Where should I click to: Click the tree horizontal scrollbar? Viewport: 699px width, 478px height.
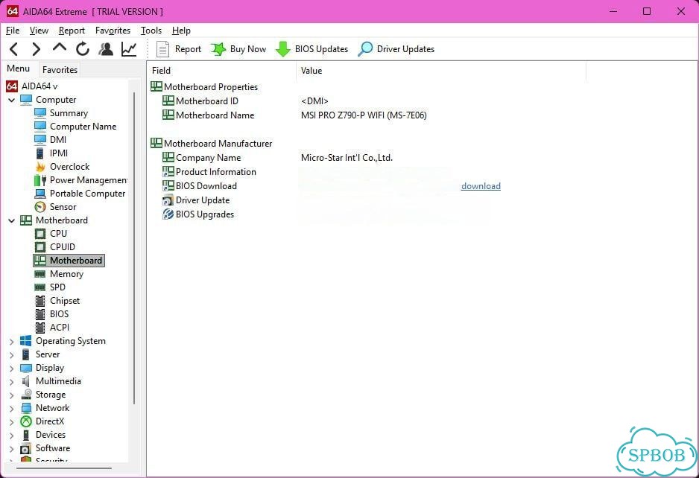tap(64, 468)
